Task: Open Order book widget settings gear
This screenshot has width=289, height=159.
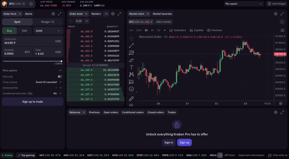Action: pos(113,14)
